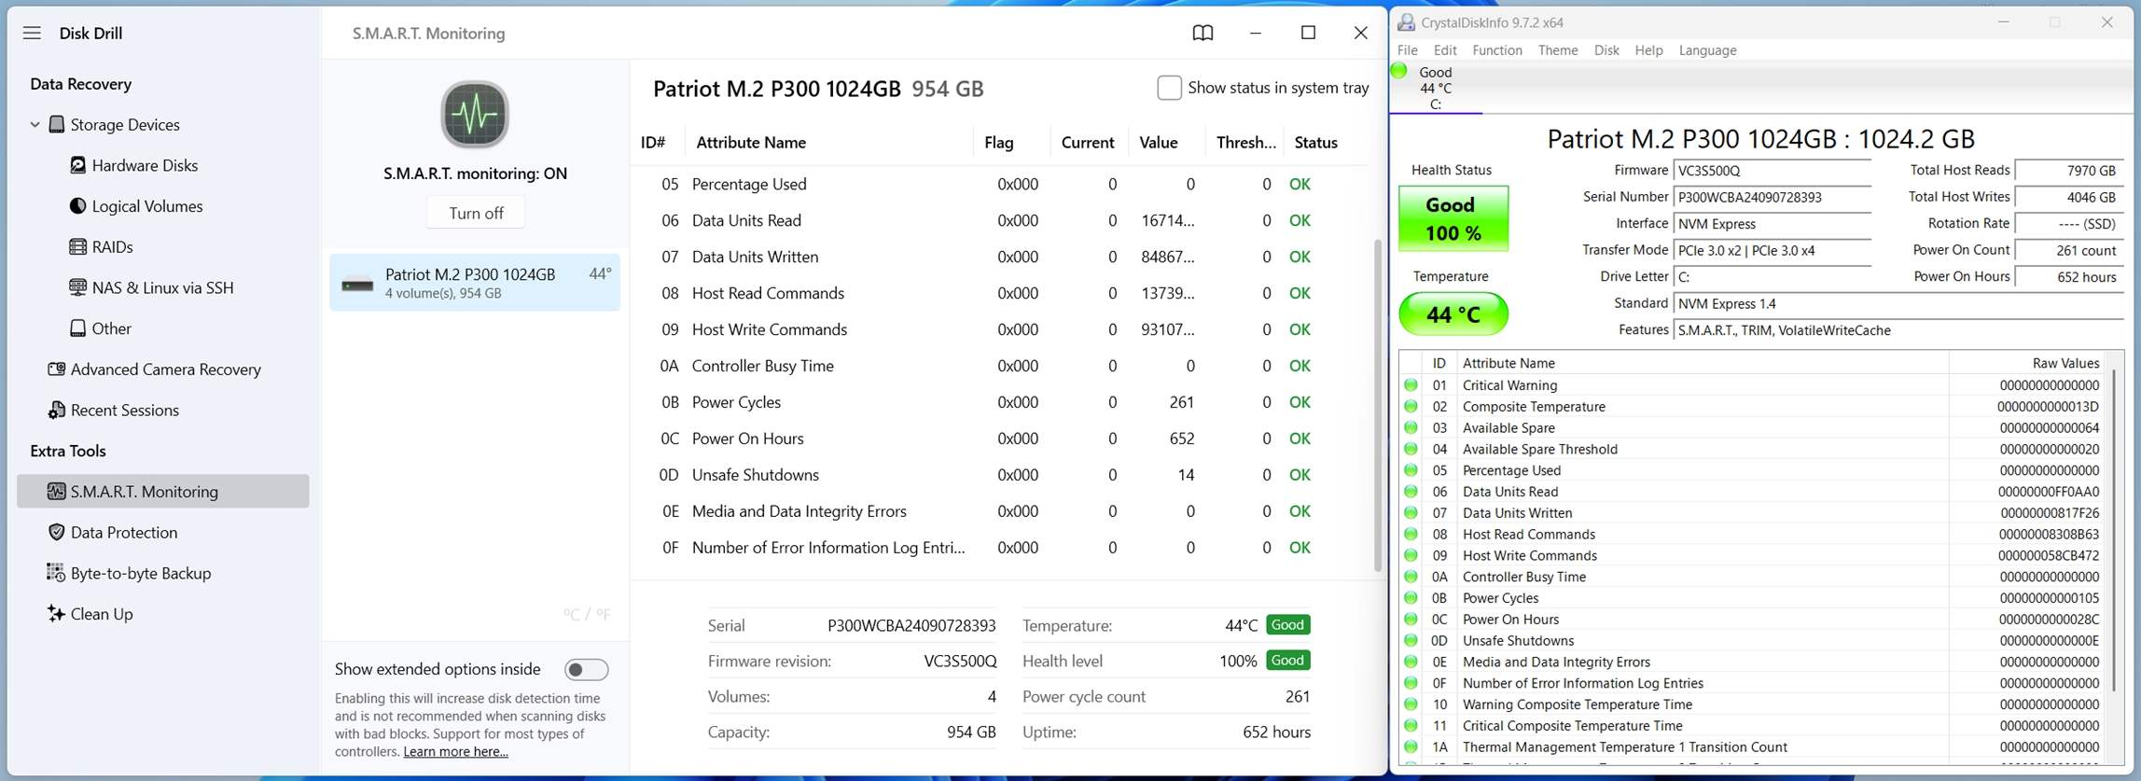This screenshot has height=781, width=2141.
Task: Open Byte-to-byte Backup tool
Action: pyautogui.click(x=140, y=573)
